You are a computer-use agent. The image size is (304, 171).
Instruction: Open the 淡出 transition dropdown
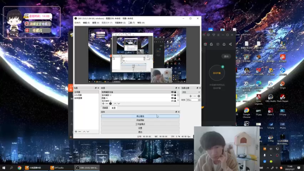(191, 92)
